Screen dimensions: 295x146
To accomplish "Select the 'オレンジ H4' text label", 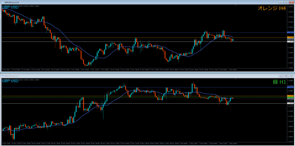I will pyautogui.click(x=271, y=9).
